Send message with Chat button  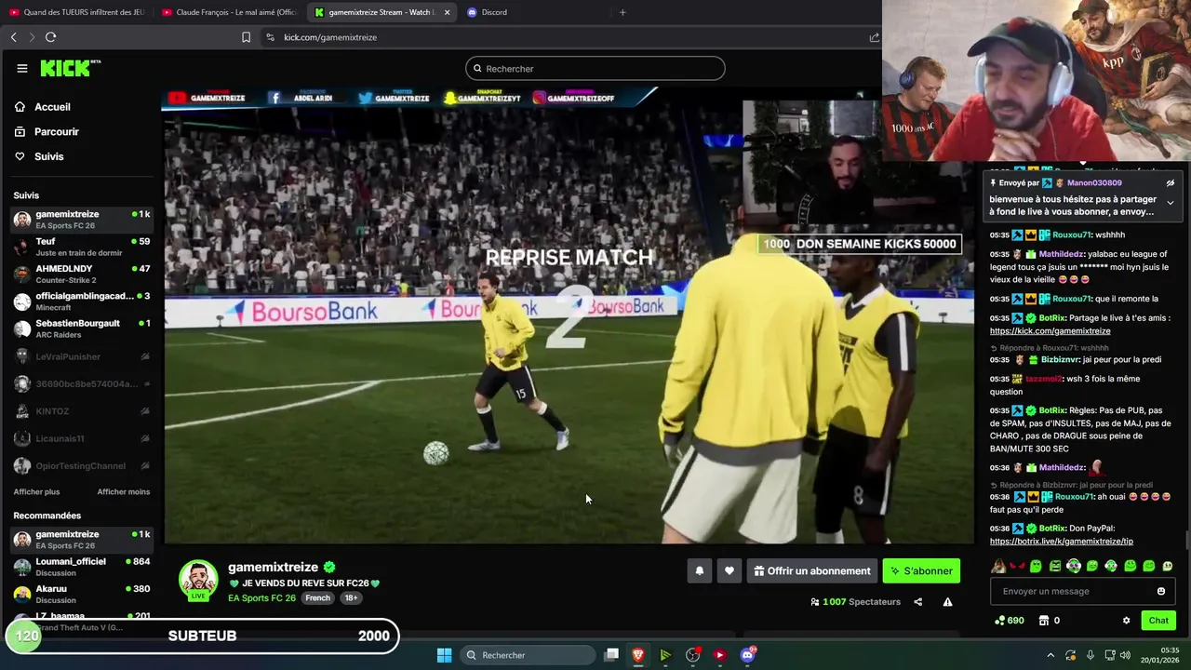coord(1158,621)
